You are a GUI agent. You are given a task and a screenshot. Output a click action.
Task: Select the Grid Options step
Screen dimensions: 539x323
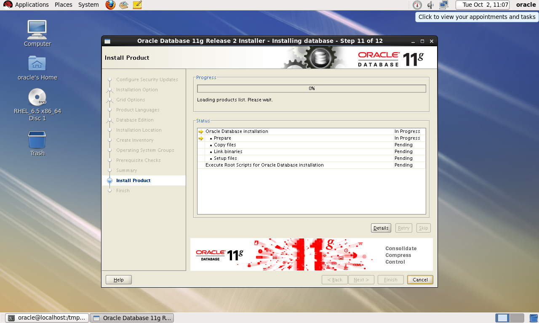(131, 100)
